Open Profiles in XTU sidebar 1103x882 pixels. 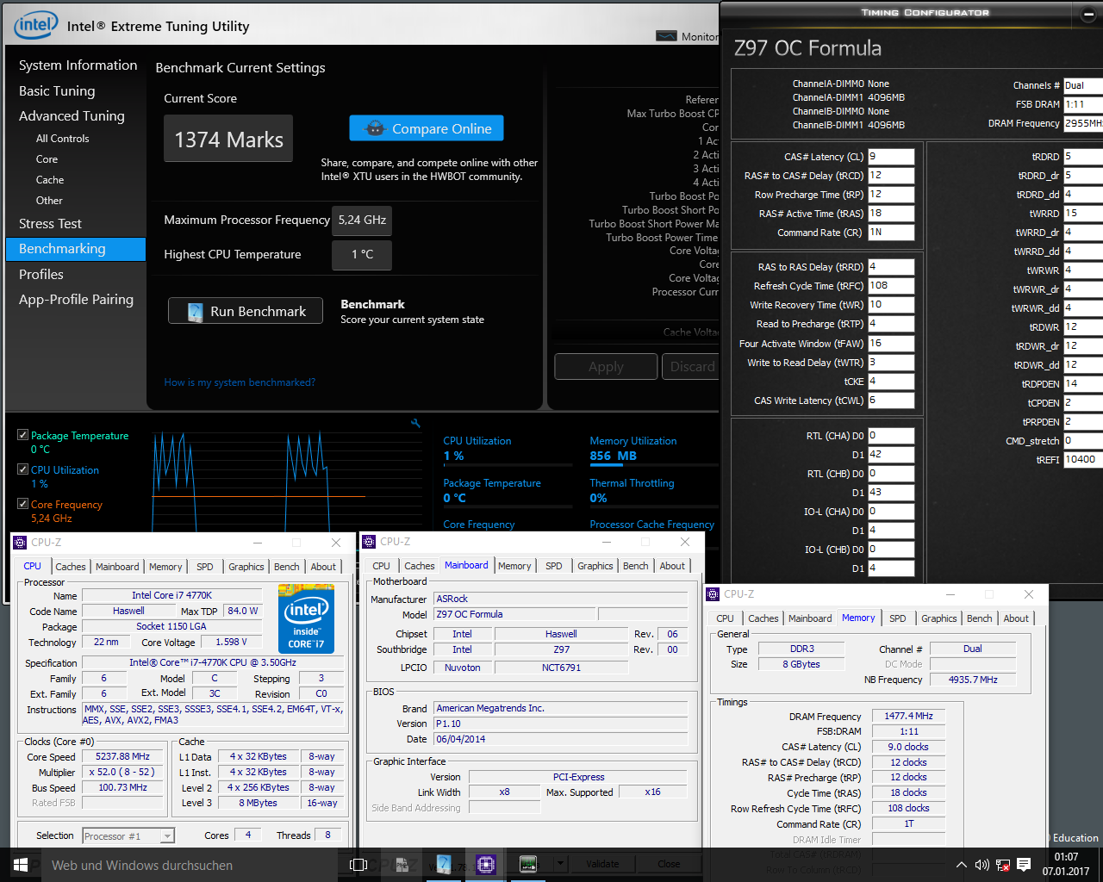[41, 275]
